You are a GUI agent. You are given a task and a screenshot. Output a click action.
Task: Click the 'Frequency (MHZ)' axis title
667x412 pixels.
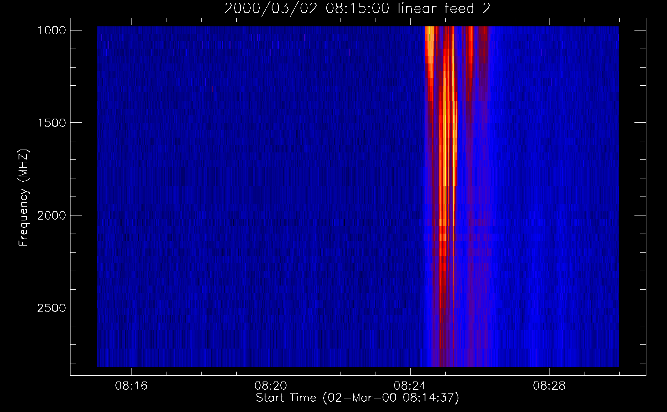[x=23, y=198]
